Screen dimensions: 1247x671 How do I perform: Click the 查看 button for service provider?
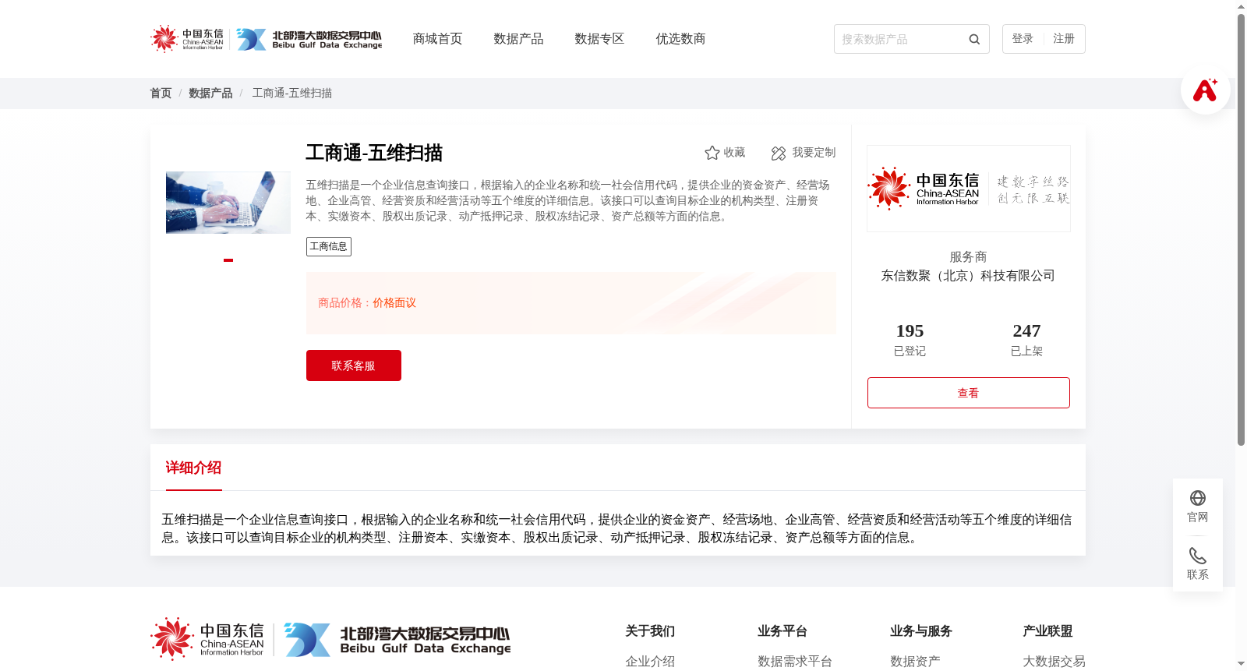click(969, 393)
